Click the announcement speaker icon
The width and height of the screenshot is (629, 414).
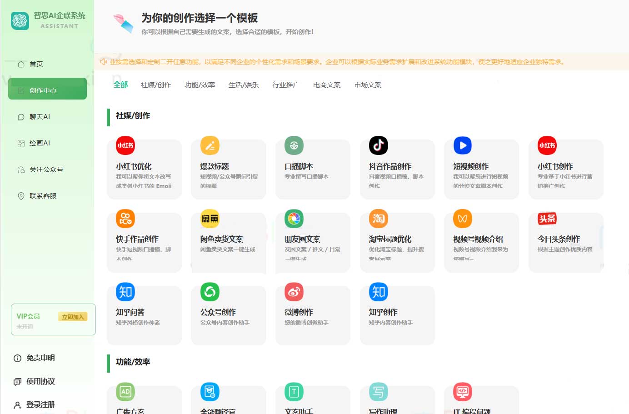coord(103,62)
